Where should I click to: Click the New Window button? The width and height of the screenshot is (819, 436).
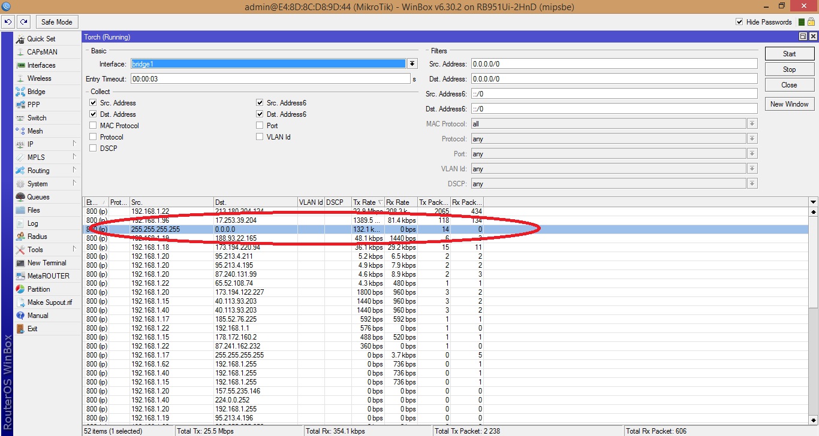coord(789,104)
